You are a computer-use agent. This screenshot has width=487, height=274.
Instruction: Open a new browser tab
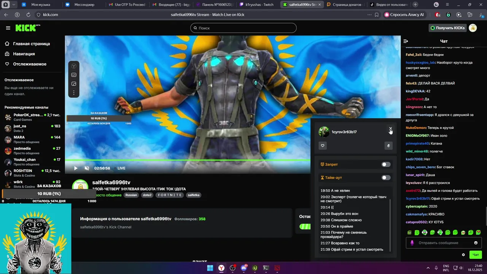pyautogui.click(x=415, y=5)
